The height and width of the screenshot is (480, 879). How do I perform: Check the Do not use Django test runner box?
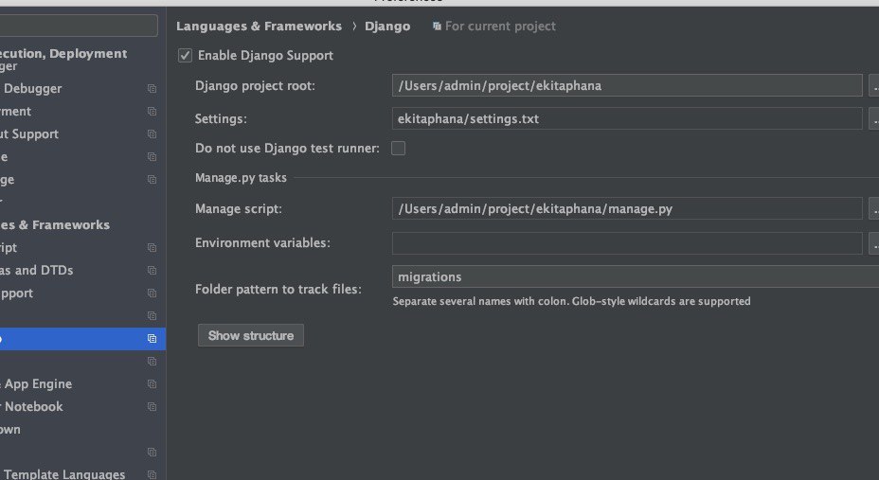pos(398,149)
